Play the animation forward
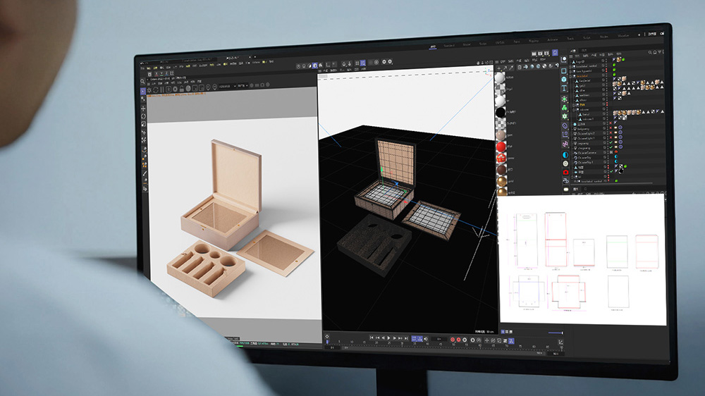 [x=389, y=338]
